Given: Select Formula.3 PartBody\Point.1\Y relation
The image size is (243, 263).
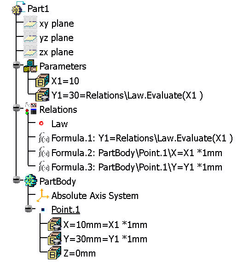Looking at the screenshot, I should 137,167.
